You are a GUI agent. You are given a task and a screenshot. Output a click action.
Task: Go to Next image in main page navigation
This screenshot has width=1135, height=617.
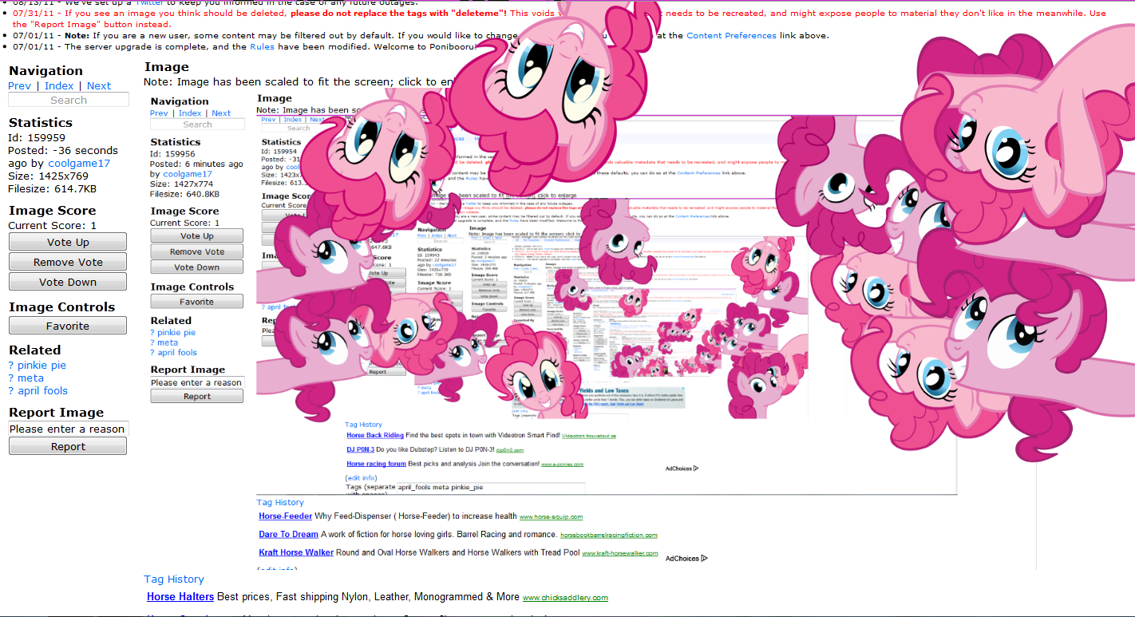coord(99,85)
